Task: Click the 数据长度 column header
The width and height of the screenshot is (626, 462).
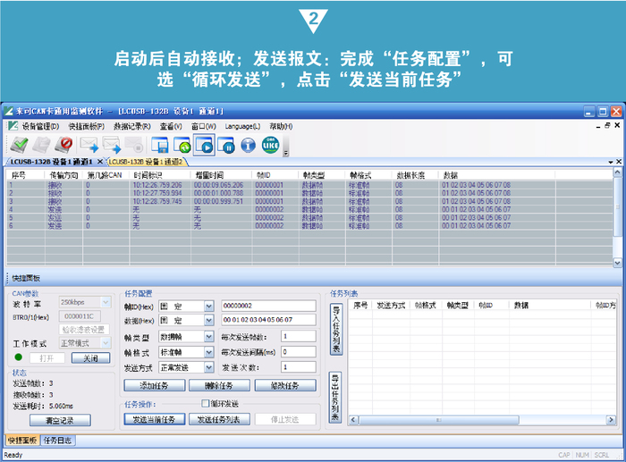Action: [x=416, y=175]
